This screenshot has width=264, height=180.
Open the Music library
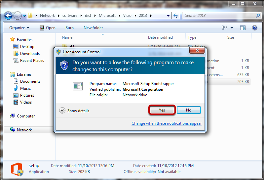click(x=25, y=88)
